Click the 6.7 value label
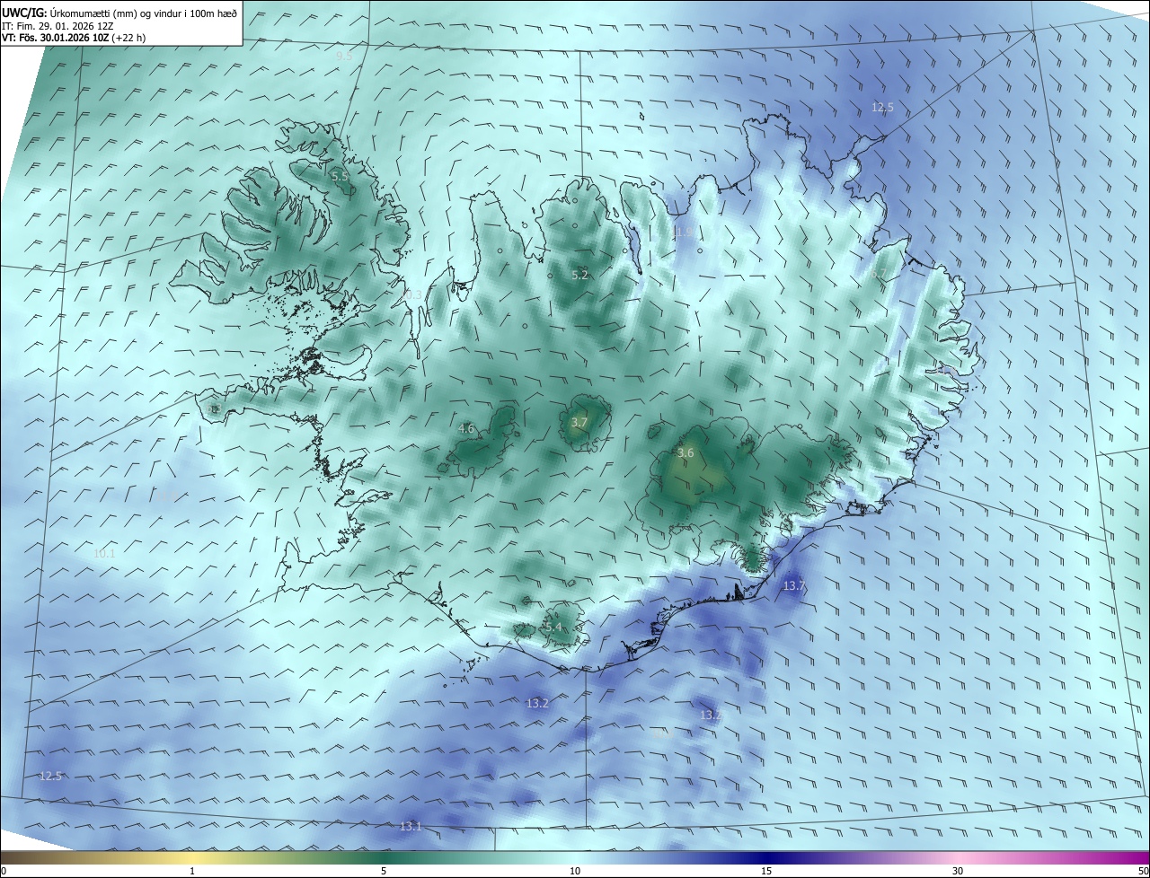 tap(879, 274)
